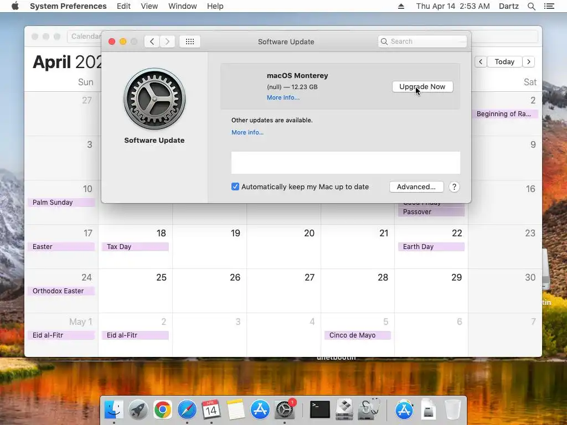Click System Preferences icon with badge in dock
This screenshot has height=425, width=567.
(x=285, y=410)
